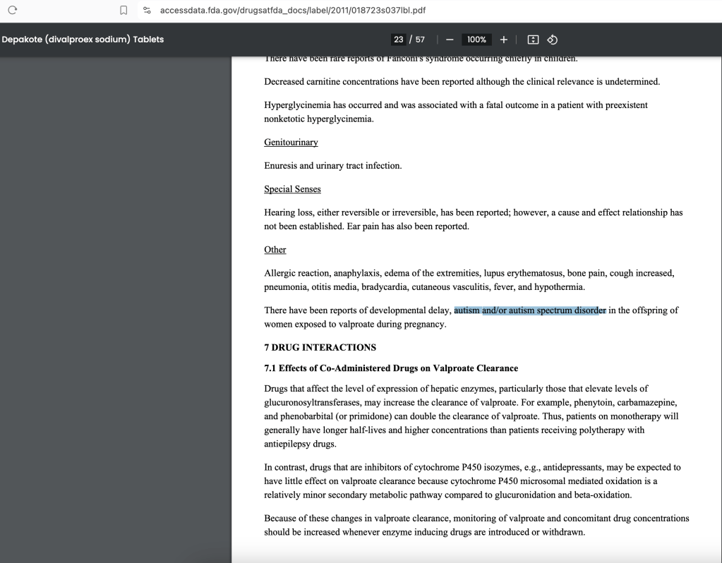The height and width of the screenshot is (563, 722).
Task: Open site information icon before the URL
Action: tap(147, 11)
